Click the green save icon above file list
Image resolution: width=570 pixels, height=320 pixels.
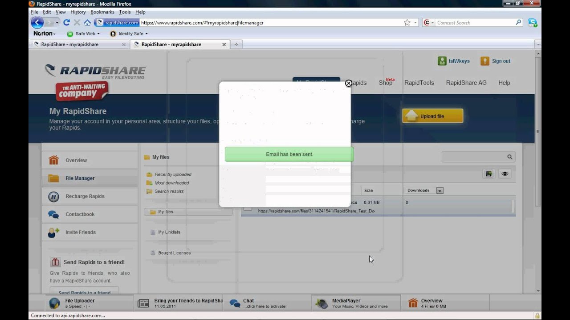coord(489,174)
